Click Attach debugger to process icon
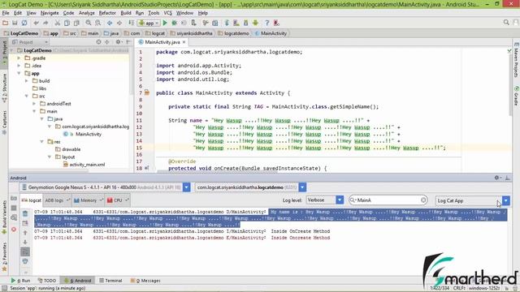The image size is (520, 292). click(x=193, y=23)
